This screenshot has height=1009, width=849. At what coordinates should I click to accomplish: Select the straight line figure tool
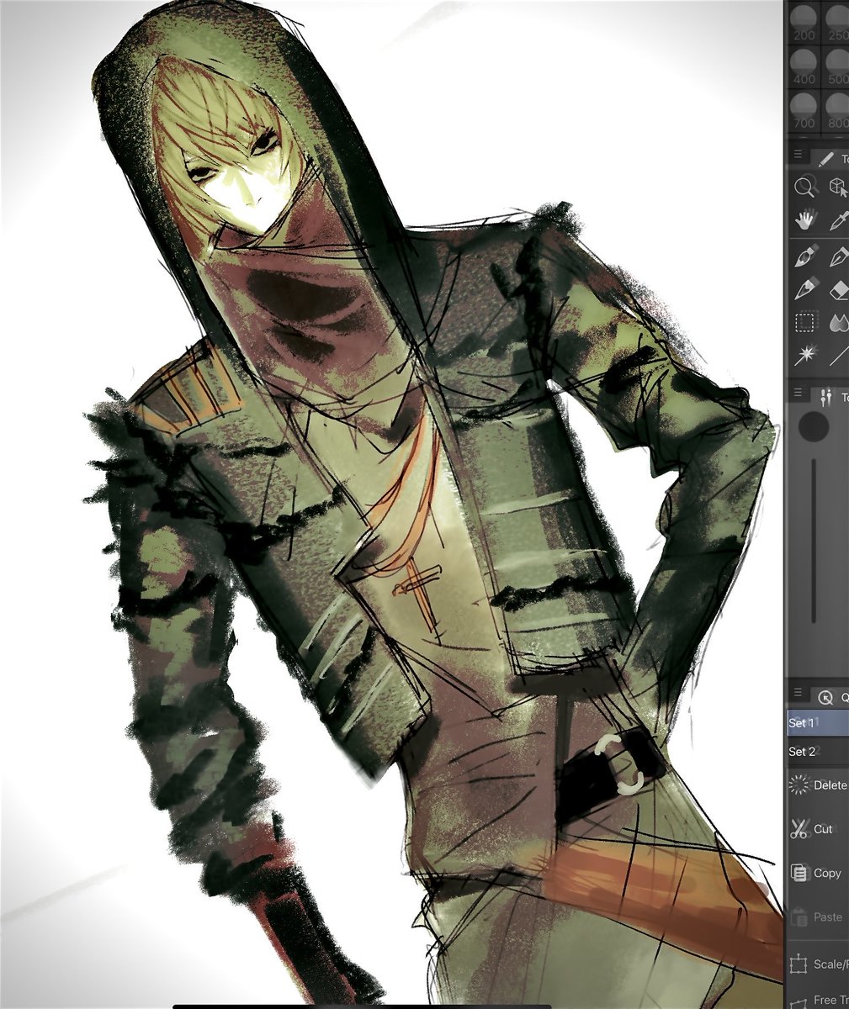[839, 356]
